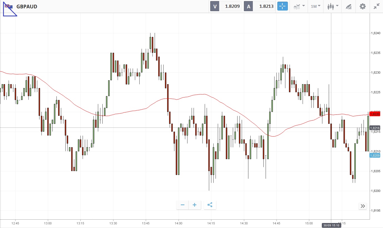Open the compare instruments dropdown
This screenshot has height=228, width=383.
point(299,6)
